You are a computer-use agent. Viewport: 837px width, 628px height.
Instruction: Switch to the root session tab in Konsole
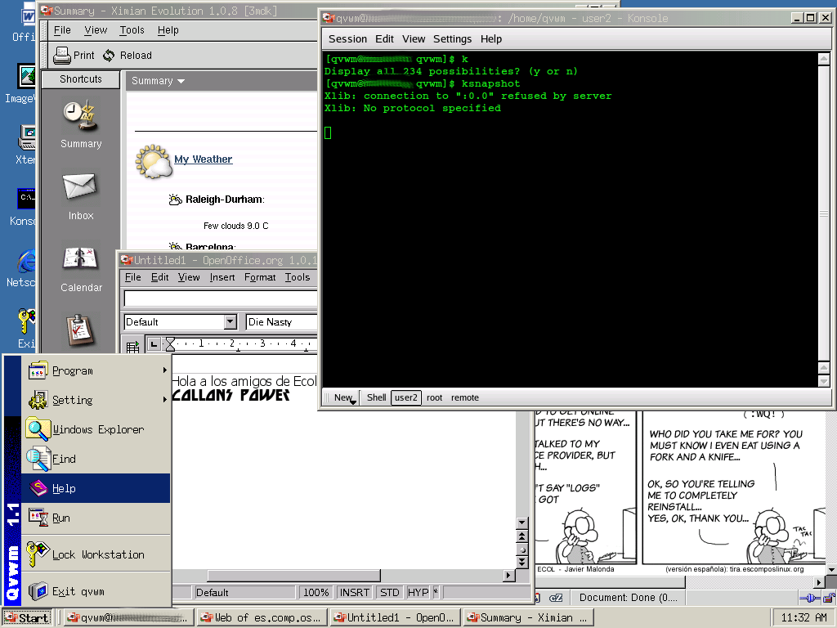pyautogui.click(x=435, y=398)
